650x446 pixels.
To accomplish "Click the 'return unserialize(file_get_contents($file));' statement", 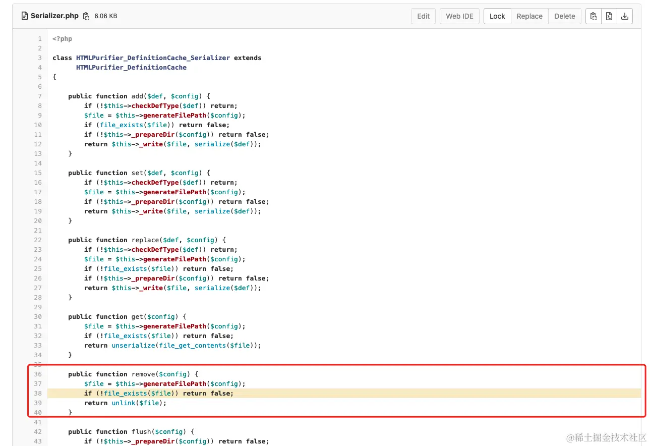I will point(172,346).
